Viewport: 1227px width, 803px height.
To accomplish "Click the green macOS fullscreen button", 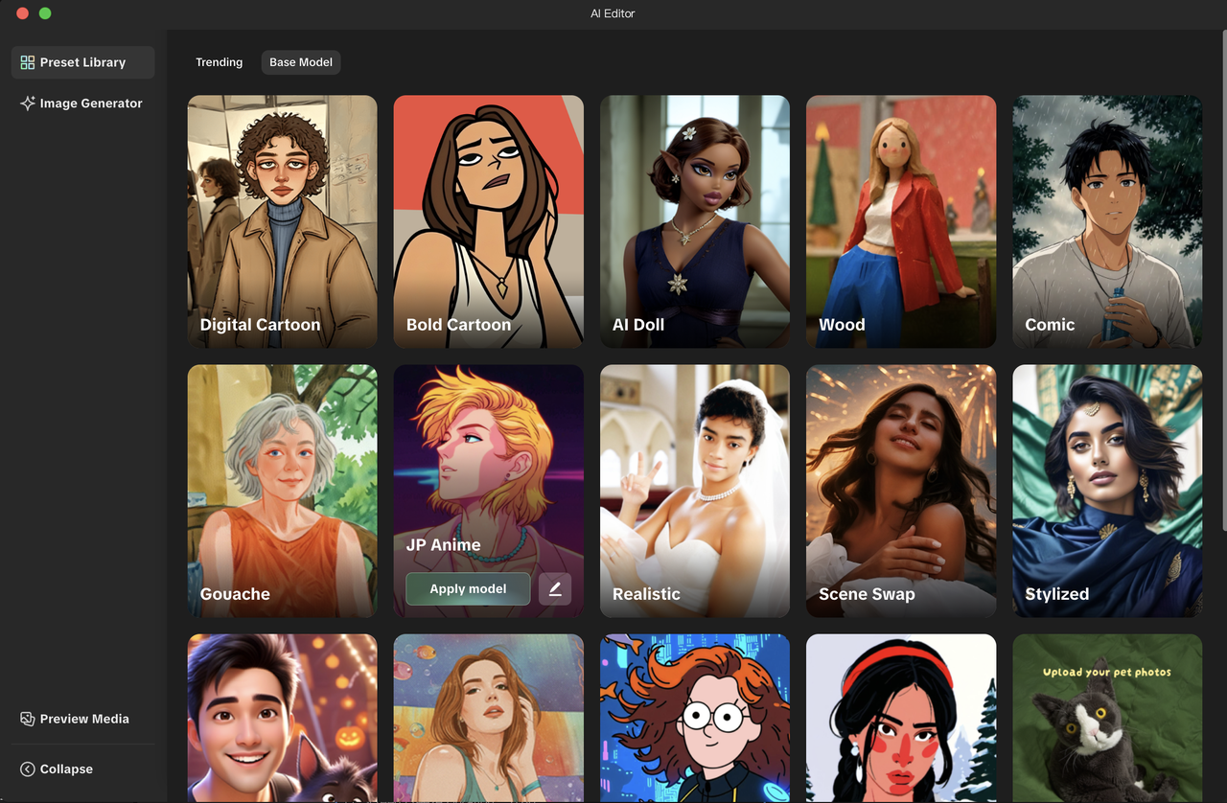I will point(45,13).
